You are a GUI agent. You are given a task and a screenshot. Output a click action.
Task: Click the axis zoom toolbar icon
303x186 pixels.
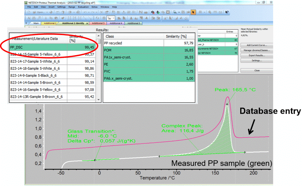click(175, 12)
